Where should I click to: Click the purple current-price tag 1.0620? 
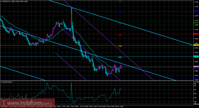(196, 67)
